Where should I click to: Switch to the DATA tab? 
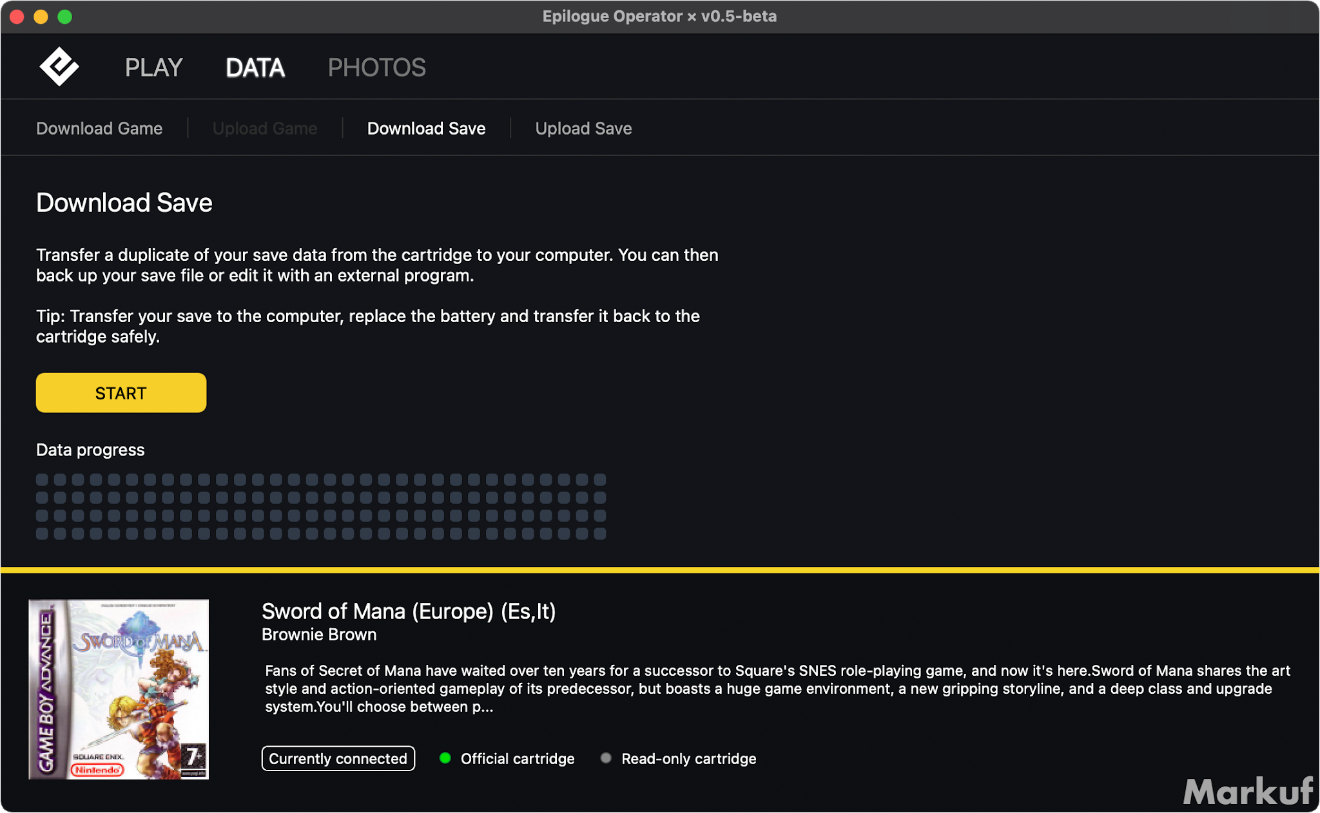tap(255, 68)
